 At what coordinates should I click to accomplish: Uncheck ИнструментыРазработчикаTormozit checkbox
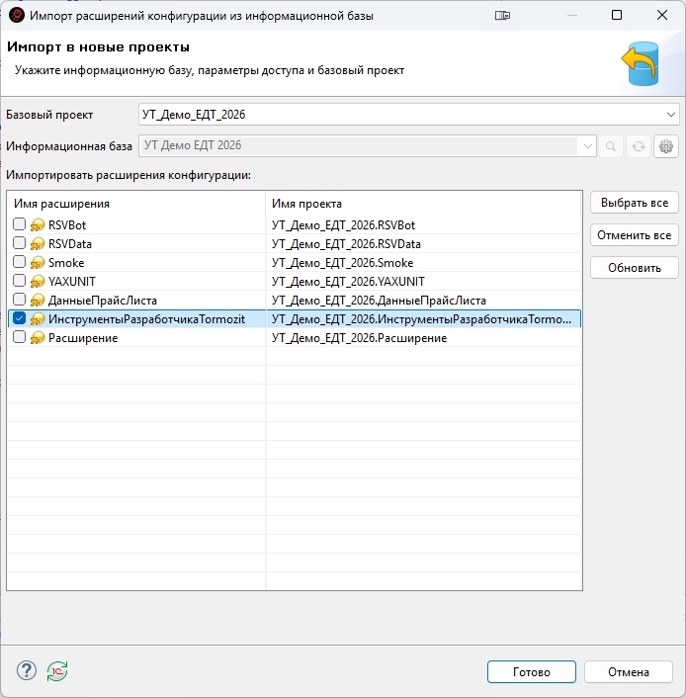pos(19,318)
